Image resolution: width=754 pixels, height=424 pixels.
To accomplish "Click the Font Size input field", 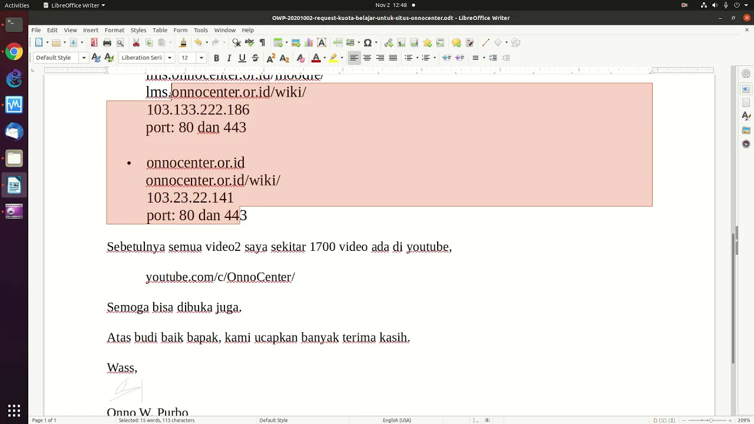I will (188, 58).
